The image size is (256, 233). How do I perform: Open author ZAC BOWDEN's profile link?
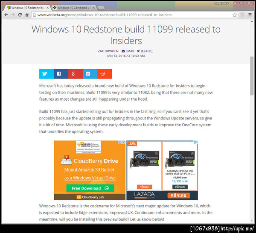(108, 51)
